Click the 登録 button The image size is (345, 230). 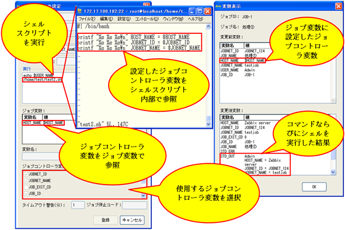tap(106, 220)
